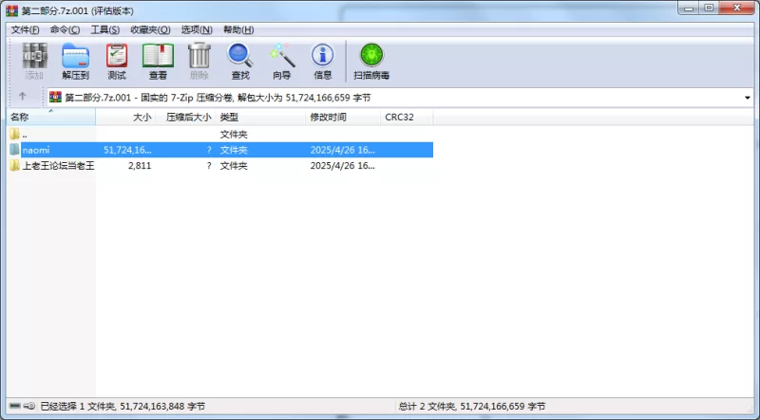Open the Tools (工具) menu
Image resolution: width=760 pixels, height=420 pixels.
105,30
